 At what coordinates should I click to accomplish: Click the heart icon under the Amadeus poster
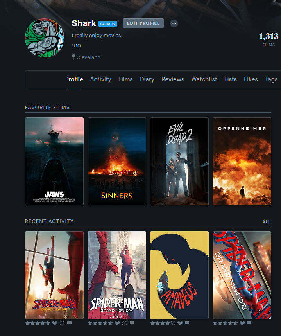[x=180, y=323]
